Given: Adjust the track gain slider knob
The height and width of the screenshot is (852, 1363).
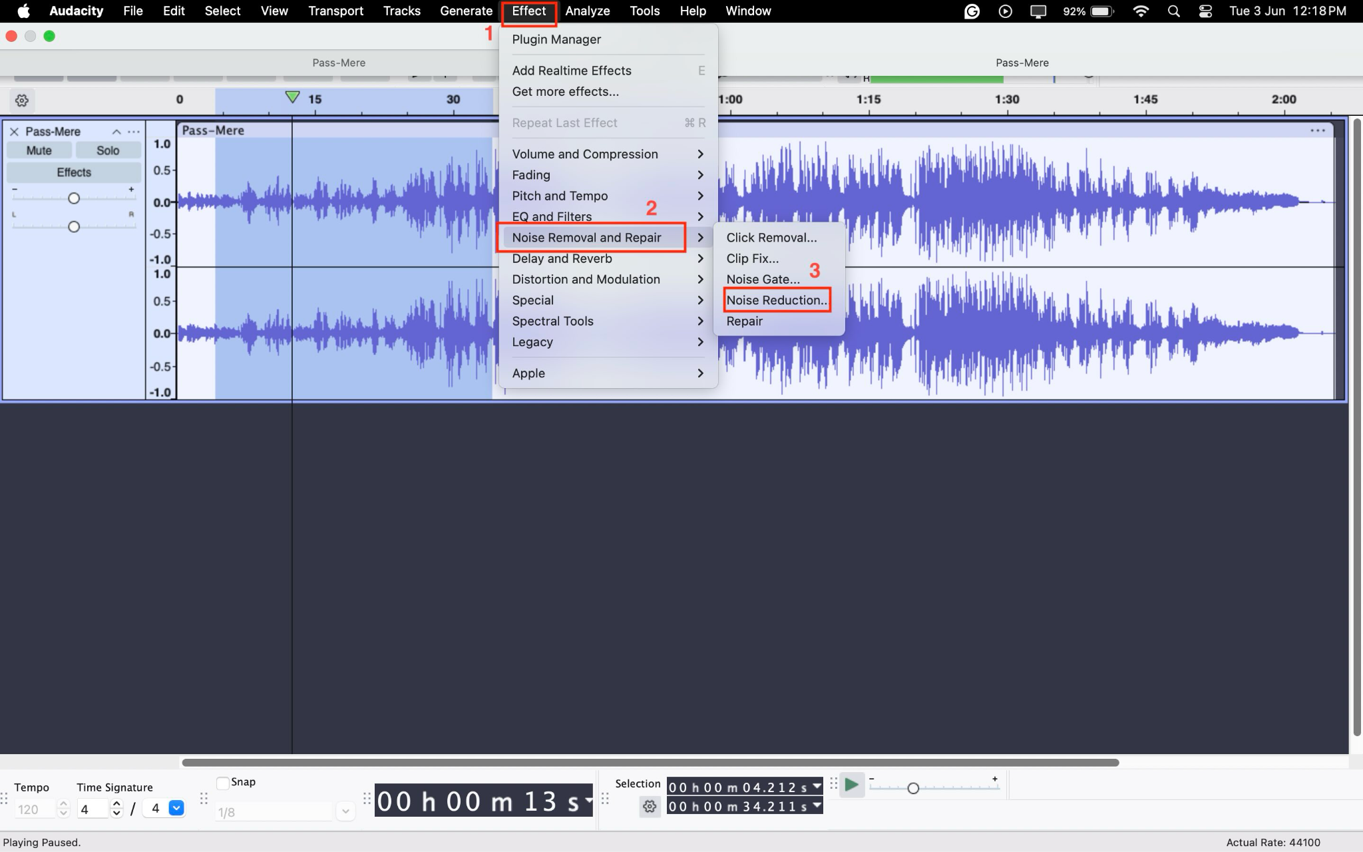Looking at the screenshot, I should tap(74, 198).
